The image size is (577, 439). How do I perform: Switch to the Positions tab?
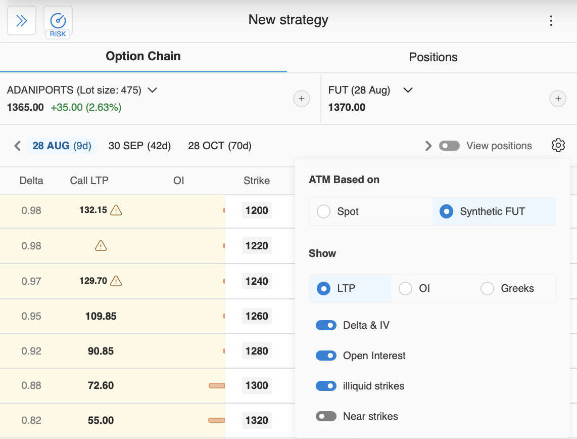pyautogui.click(x=433, y=57)
